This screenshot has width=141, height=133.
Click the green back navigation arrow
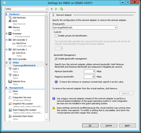[x=52, y=9]
